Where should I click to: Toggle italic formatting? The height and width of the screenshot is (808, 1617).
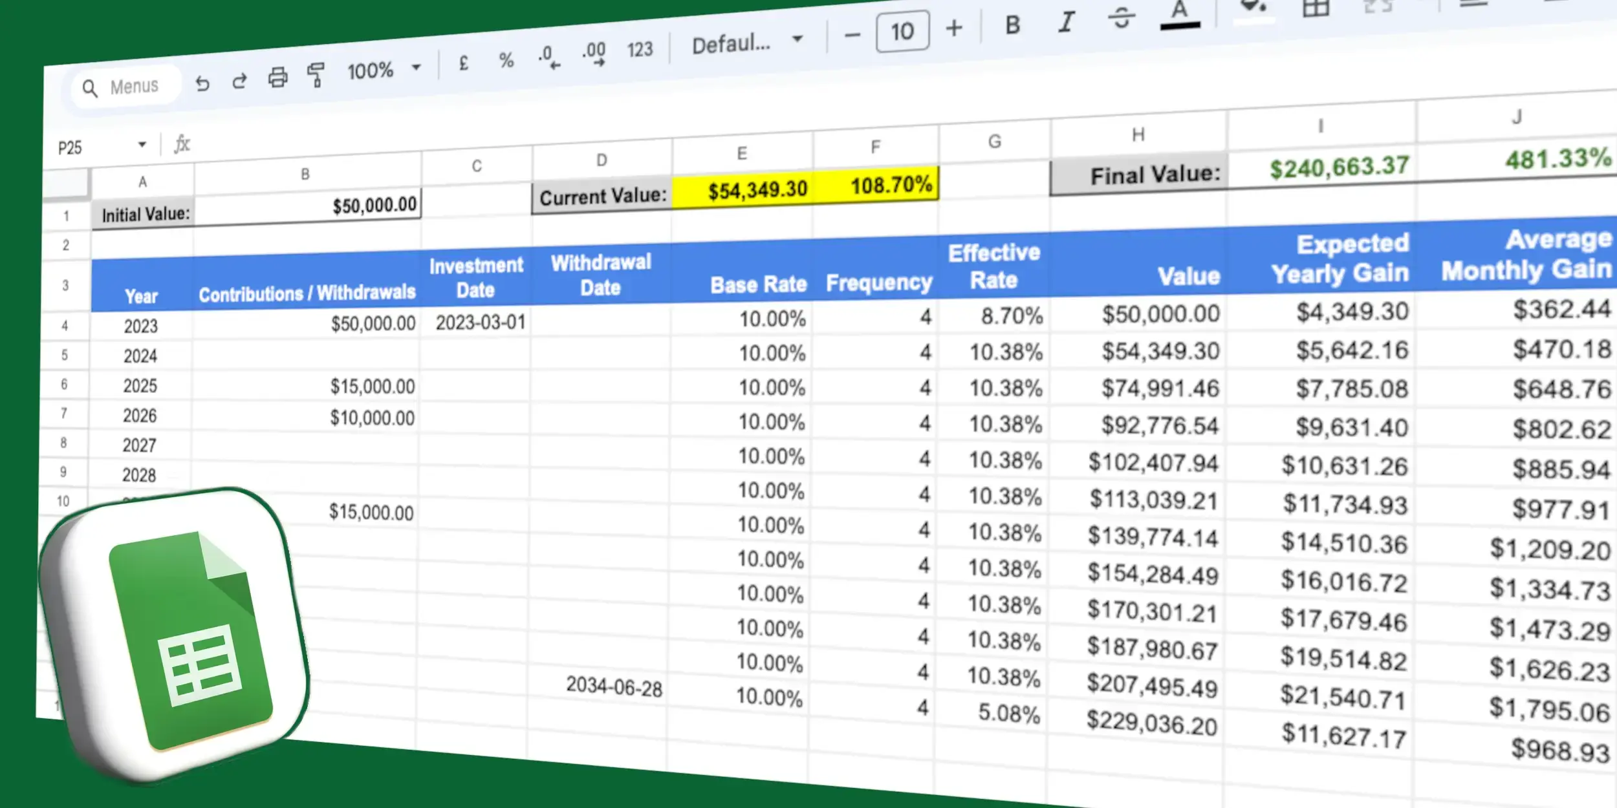1066,23
